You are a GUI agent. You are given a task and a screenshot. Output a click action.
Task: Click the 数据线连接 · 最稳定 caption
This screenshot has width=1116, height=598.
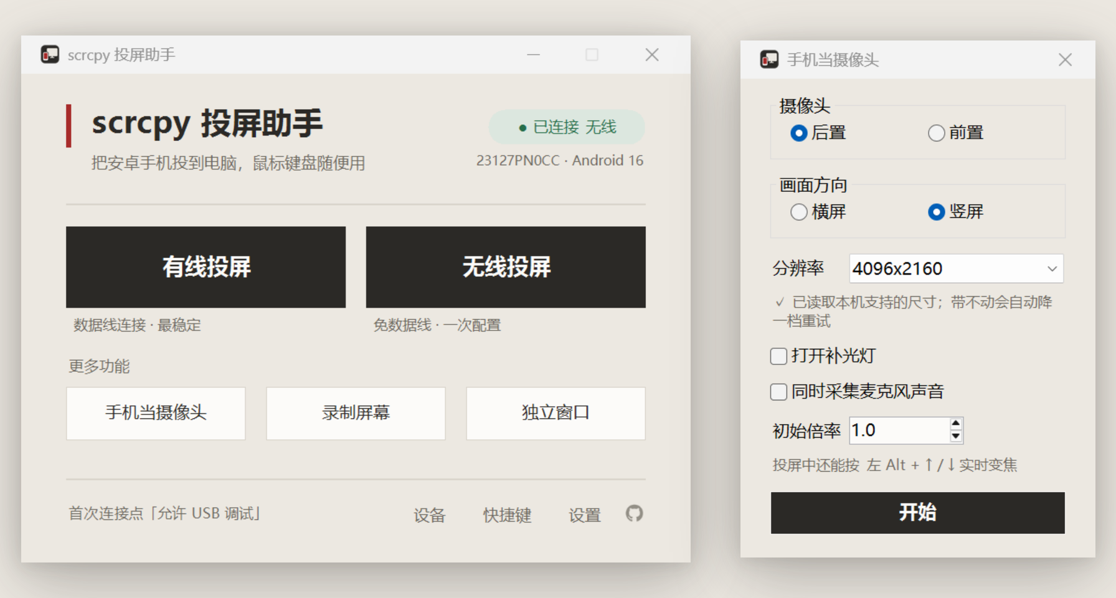pos(137,325)
